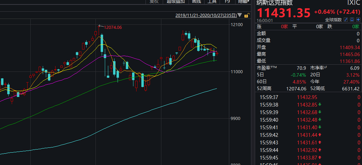The image size is (362, 165).
Task: Select the tick row at 15:59:44
Action: (x=309, y=150)
